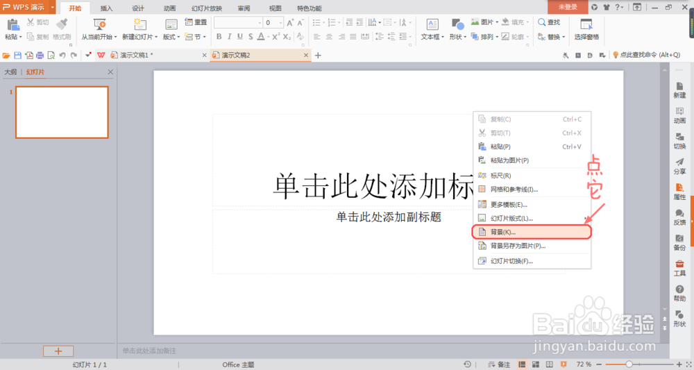The width and height of the screenshot is (694, 370).
Task: Toggle text Shadow (S) formatting
Action: pyautogui.click(x=251, y=37)
